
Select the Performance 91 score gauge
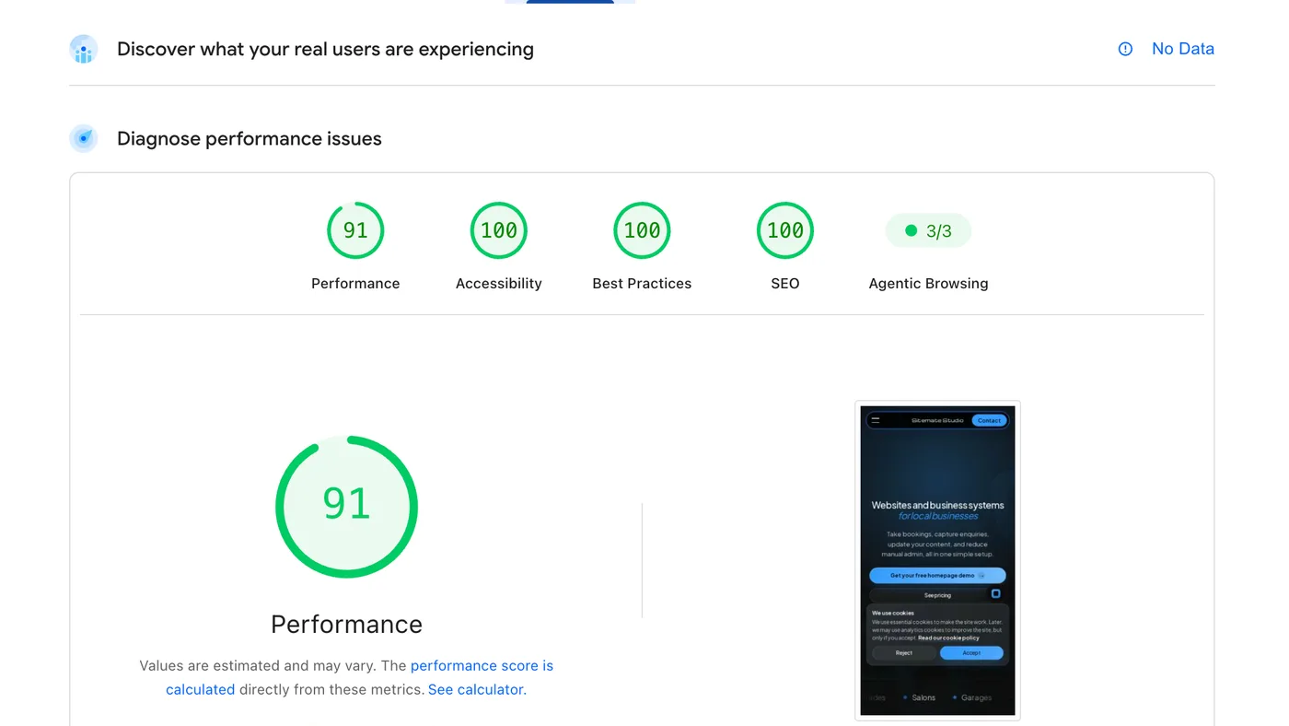pos(355,230)
